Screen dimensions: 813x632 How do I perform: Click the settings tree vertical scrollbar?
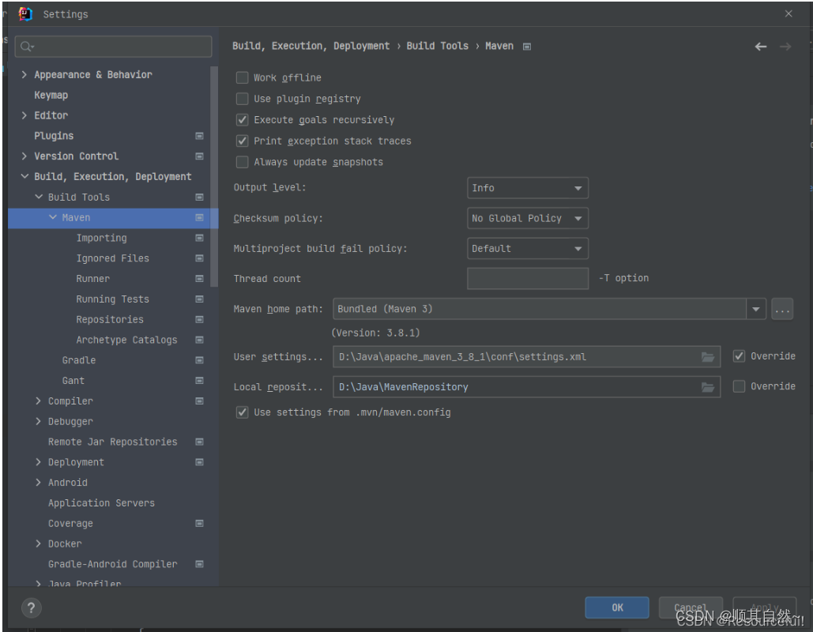214,176
